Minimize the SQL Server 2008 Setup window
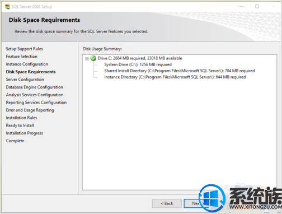This screenshot has height=214, width=282. point(242,7)
